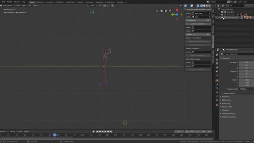The height and width of the screenshot is (143, 254).
Task: Open the Object Mode dropdown
Action: click(x=7, y=6)
